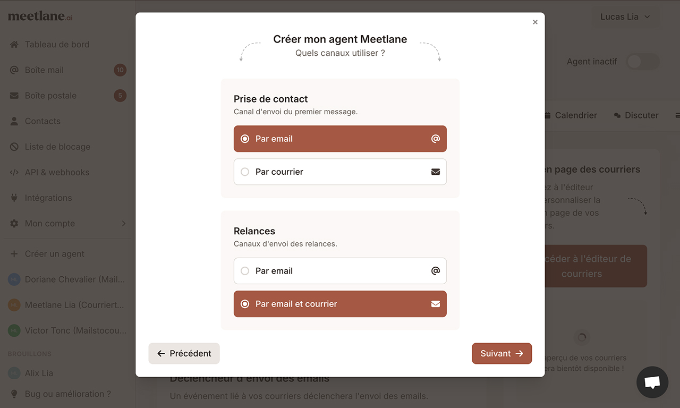This screenshot has width=680, height=408.
Task: Expand the Mon compte submenu
Action: tap(49, 223)
